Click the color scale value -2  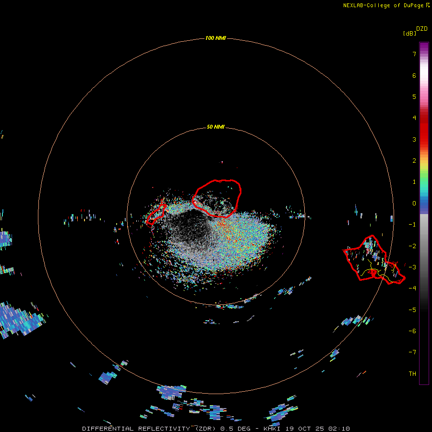coord(412,246)
